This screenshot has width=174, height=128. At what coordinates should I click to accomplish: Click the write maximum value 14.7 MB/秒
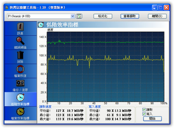tap(123, 119)
